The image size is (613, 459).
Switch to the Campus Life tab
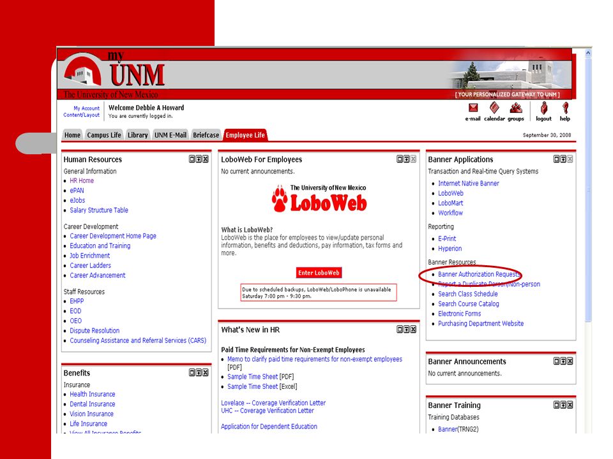104,135
